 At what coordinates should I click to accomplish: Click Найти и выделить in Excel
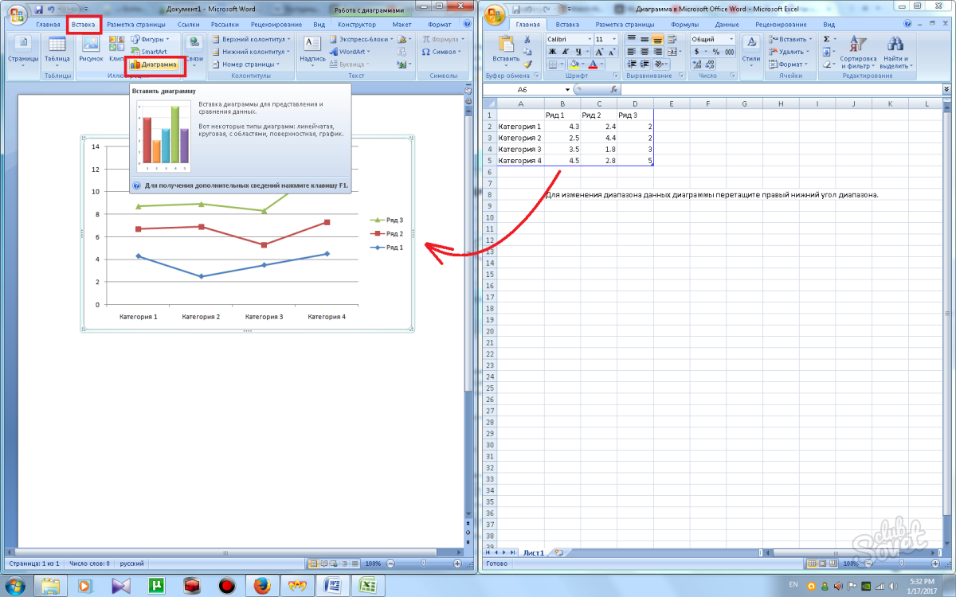895,52
